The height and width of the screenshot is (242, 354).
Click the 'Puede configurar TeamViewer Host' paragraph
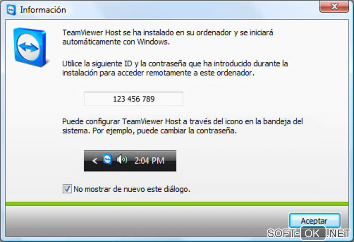[183, 126]
